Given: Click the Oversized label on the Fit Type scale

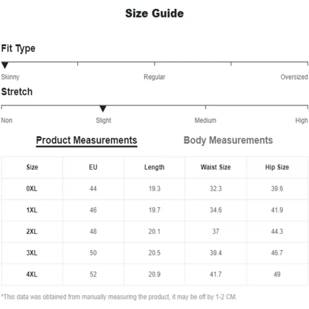Looking at the screenshot, I should click(294, 77).
